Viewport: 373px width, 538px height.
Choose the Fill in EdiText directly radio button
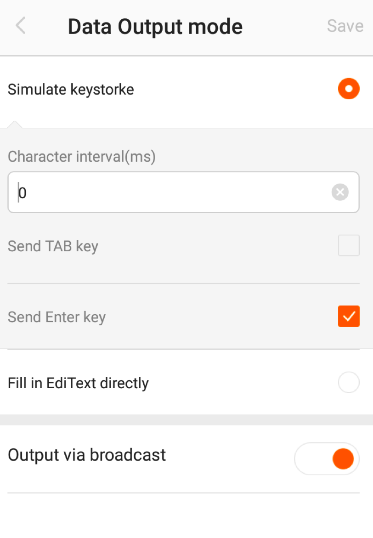pyautogui.click(x=349, y=382)
